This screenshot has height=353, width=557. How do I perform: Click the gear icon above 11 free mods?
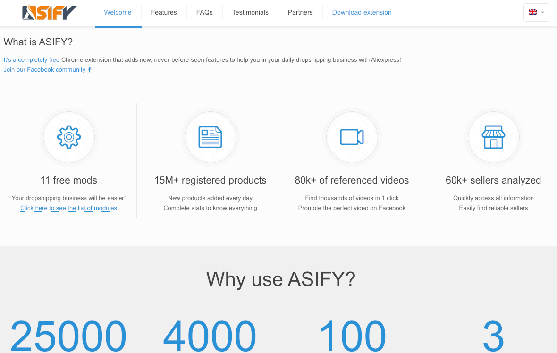(x=69, y=137)
